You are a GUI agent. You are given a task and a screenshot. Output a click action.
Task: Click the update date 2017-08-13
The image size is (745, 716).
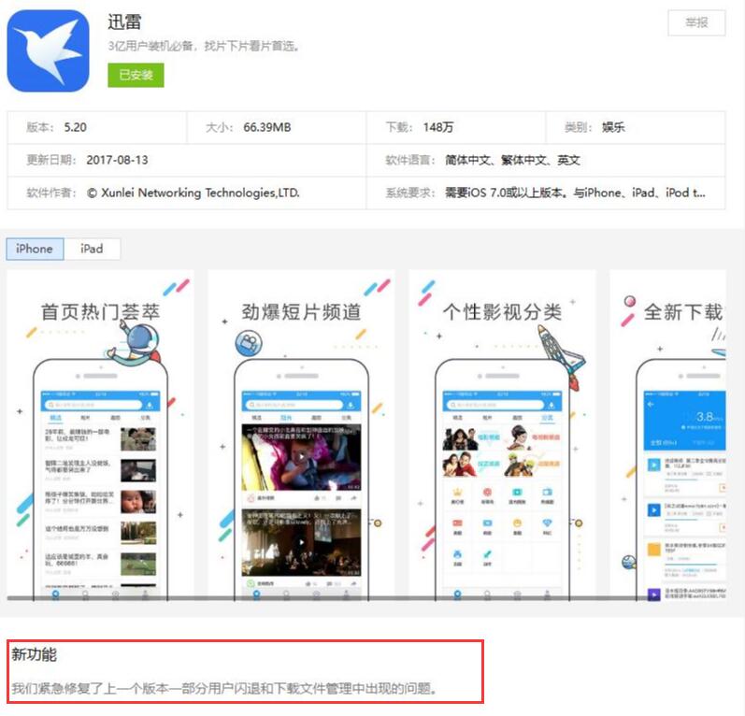coord(117,160)
